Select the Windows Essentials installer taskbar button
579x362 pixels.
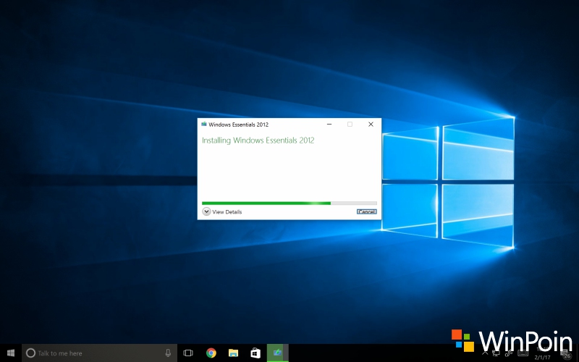(278, 353)
